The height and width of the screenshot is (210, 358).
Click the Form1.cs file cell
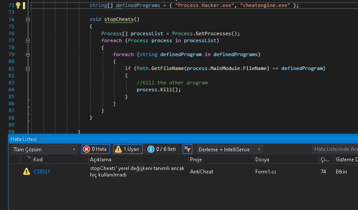[265, 172]
